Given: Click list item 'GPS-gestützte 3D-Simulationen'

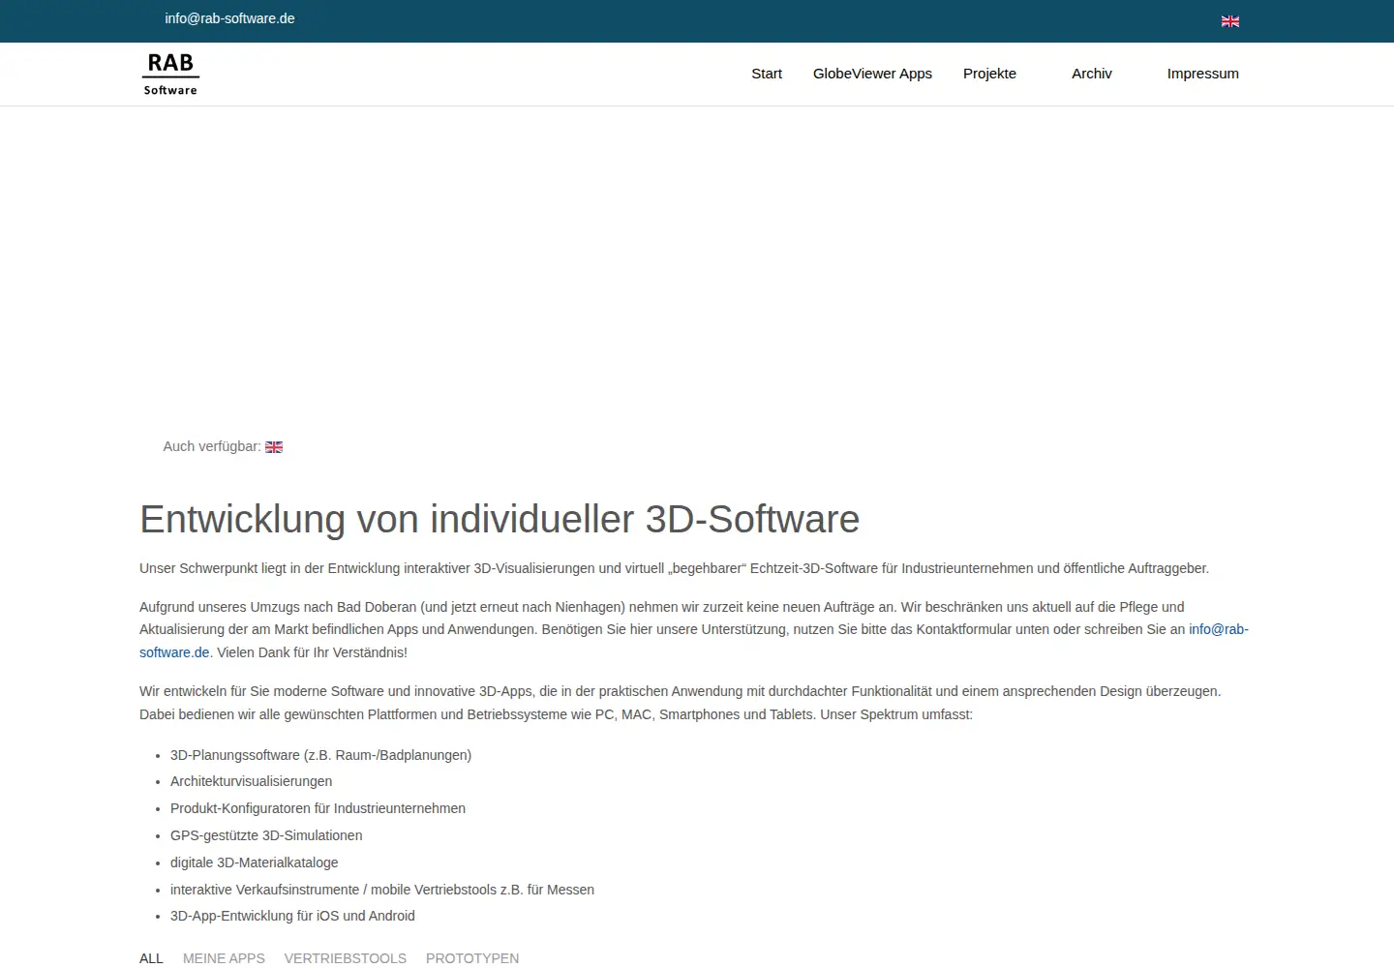Looking at the screenshot, I should [x=266, y=835].
